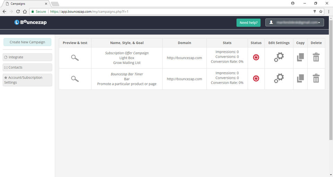Copy the Bouncezap Bar Timer campaign
The height and width of the screenshot is (177, 333).
coord(300,78)
